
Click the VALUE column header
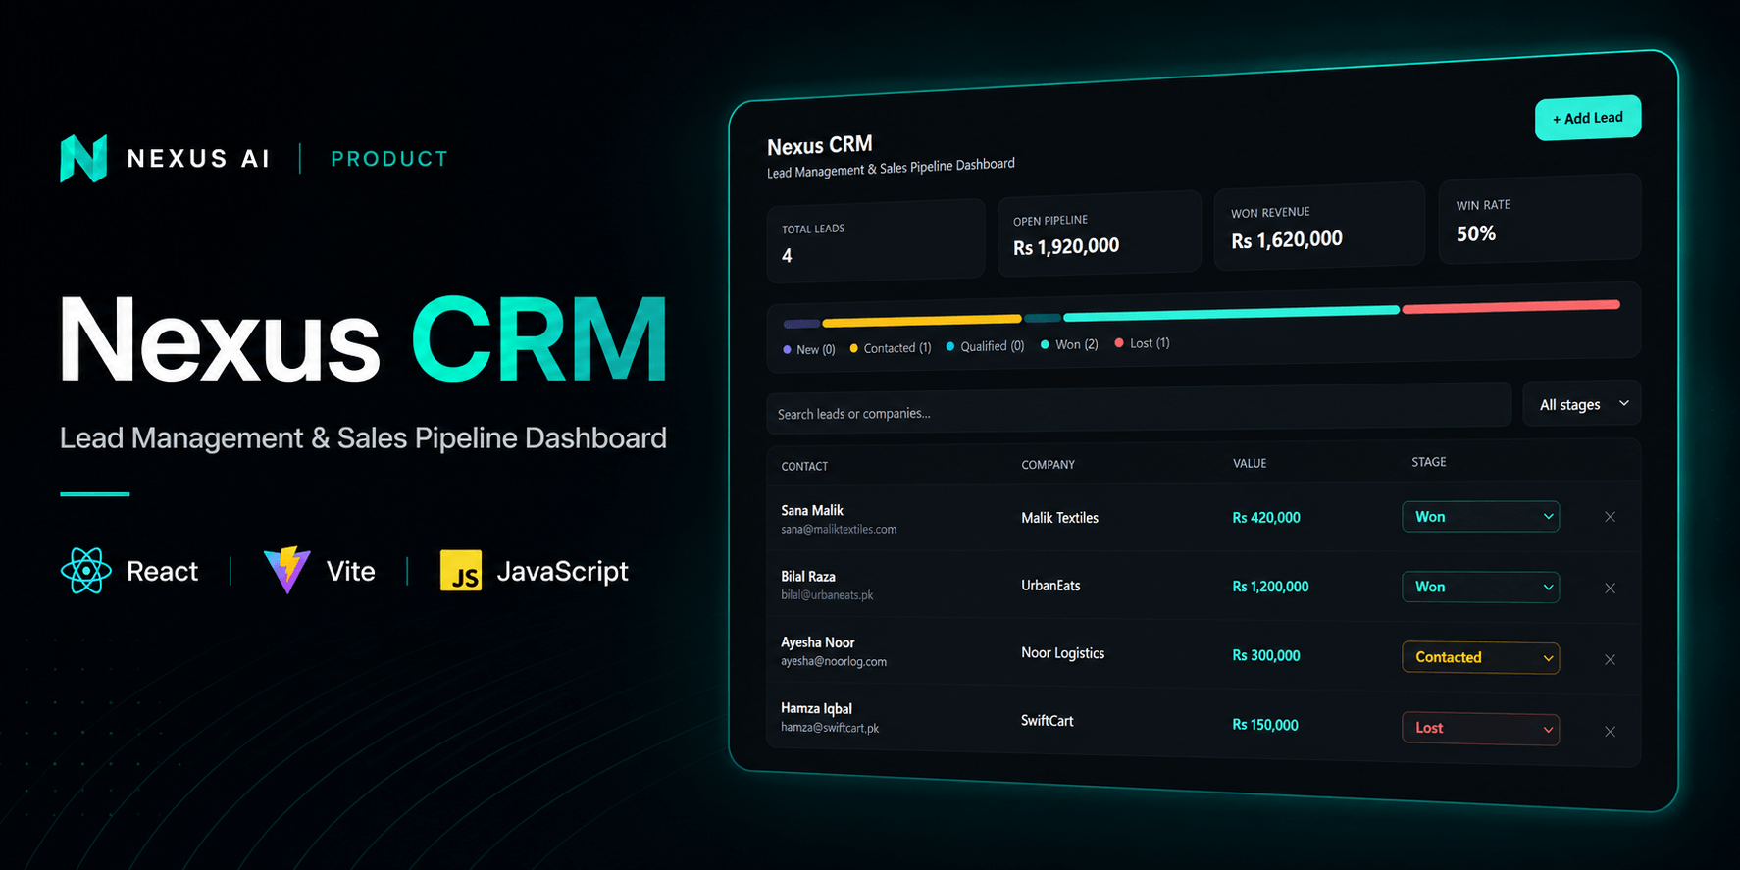pyautogui.click(x=1250, y=463)
